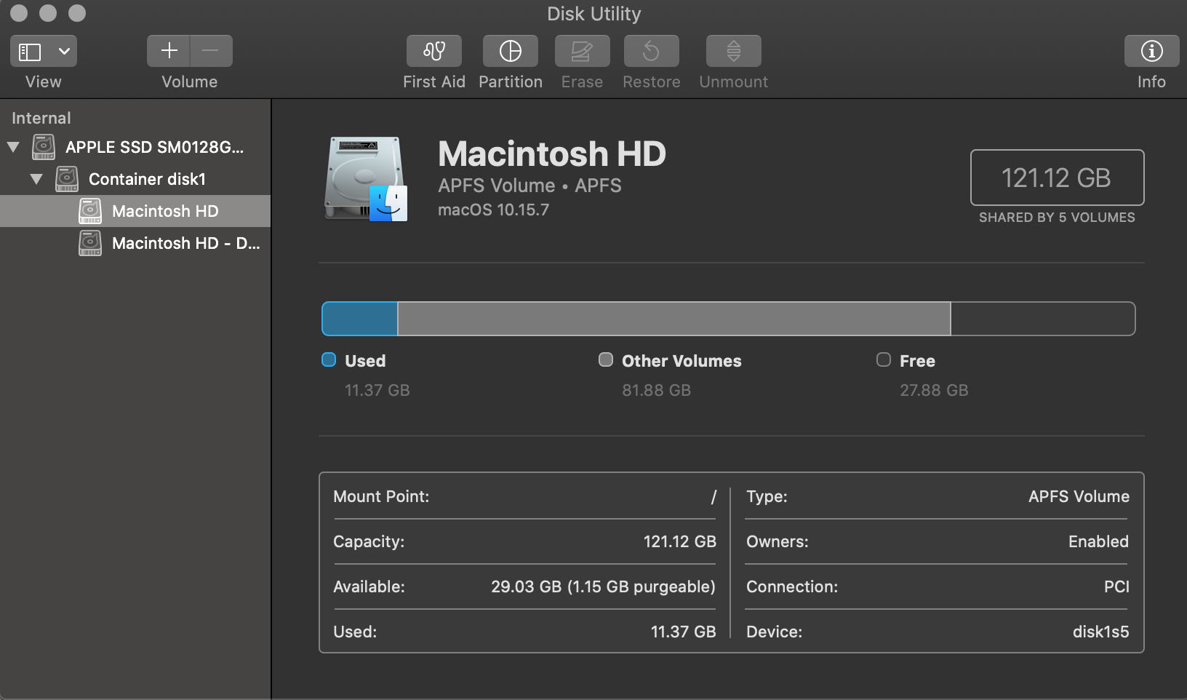Screen dimensions: 1187x700
Task: Click the blue Used segment of usage bar
Action: 360,319
